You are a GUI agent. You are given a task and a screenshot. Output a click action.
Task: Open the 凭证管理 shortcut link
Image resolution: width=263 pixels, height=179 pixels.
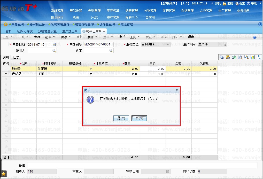tap(127, 24)
